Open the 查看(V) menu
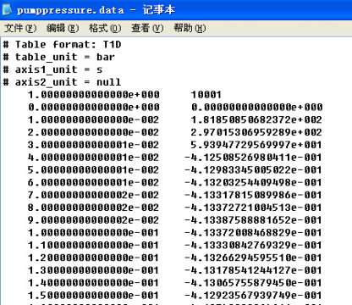This screenshot has height=305, width=352. point(147,28)
